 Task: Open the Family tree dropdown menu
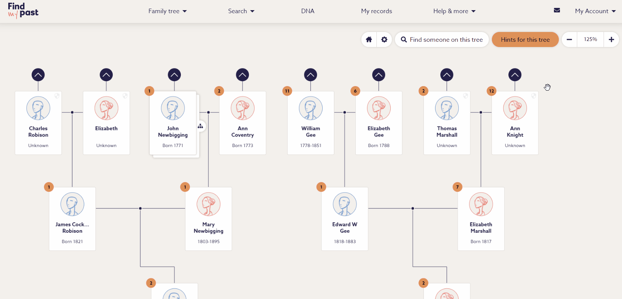tap(167, 11)
